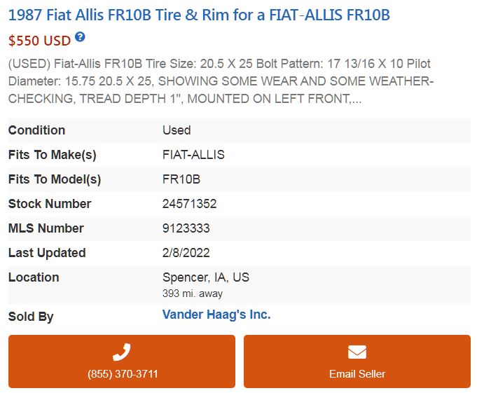
Task: Click the white phone handset icon
Action: (122, 352)
